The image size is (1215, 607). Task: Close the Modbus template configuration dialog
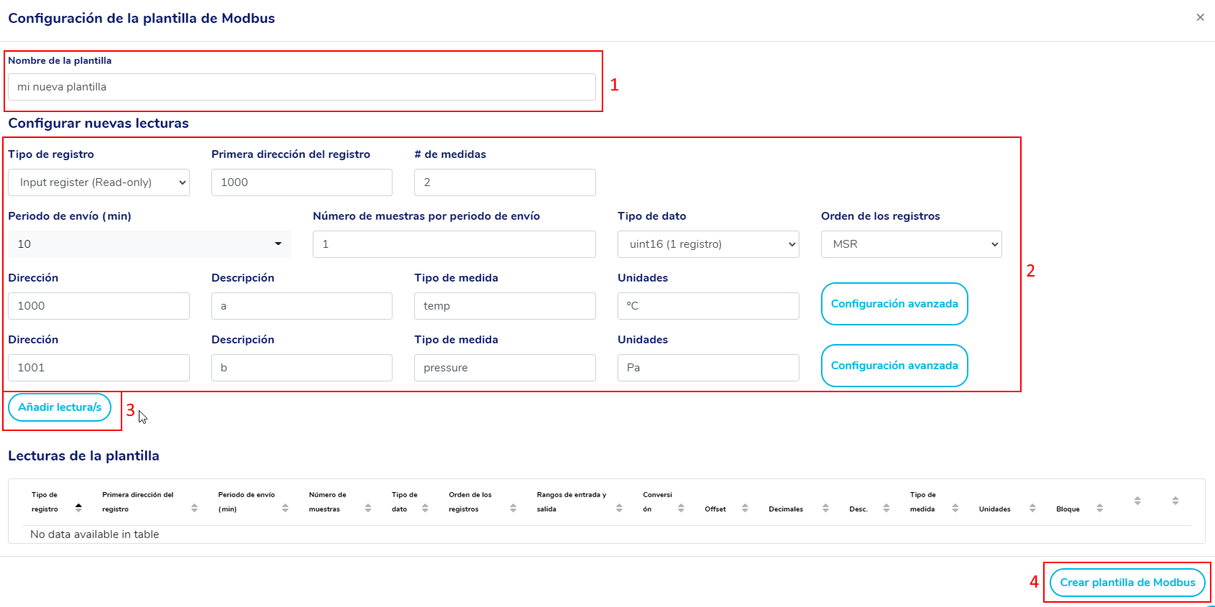1200,17
